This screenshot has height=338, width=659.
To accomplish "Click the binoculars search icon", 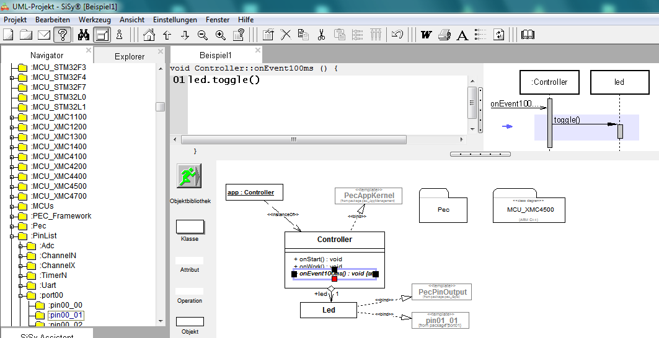I will (x=84, y=35).
